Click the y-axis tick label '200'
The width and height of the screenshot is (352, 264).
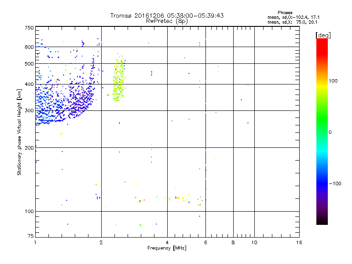tap(29, 148)
